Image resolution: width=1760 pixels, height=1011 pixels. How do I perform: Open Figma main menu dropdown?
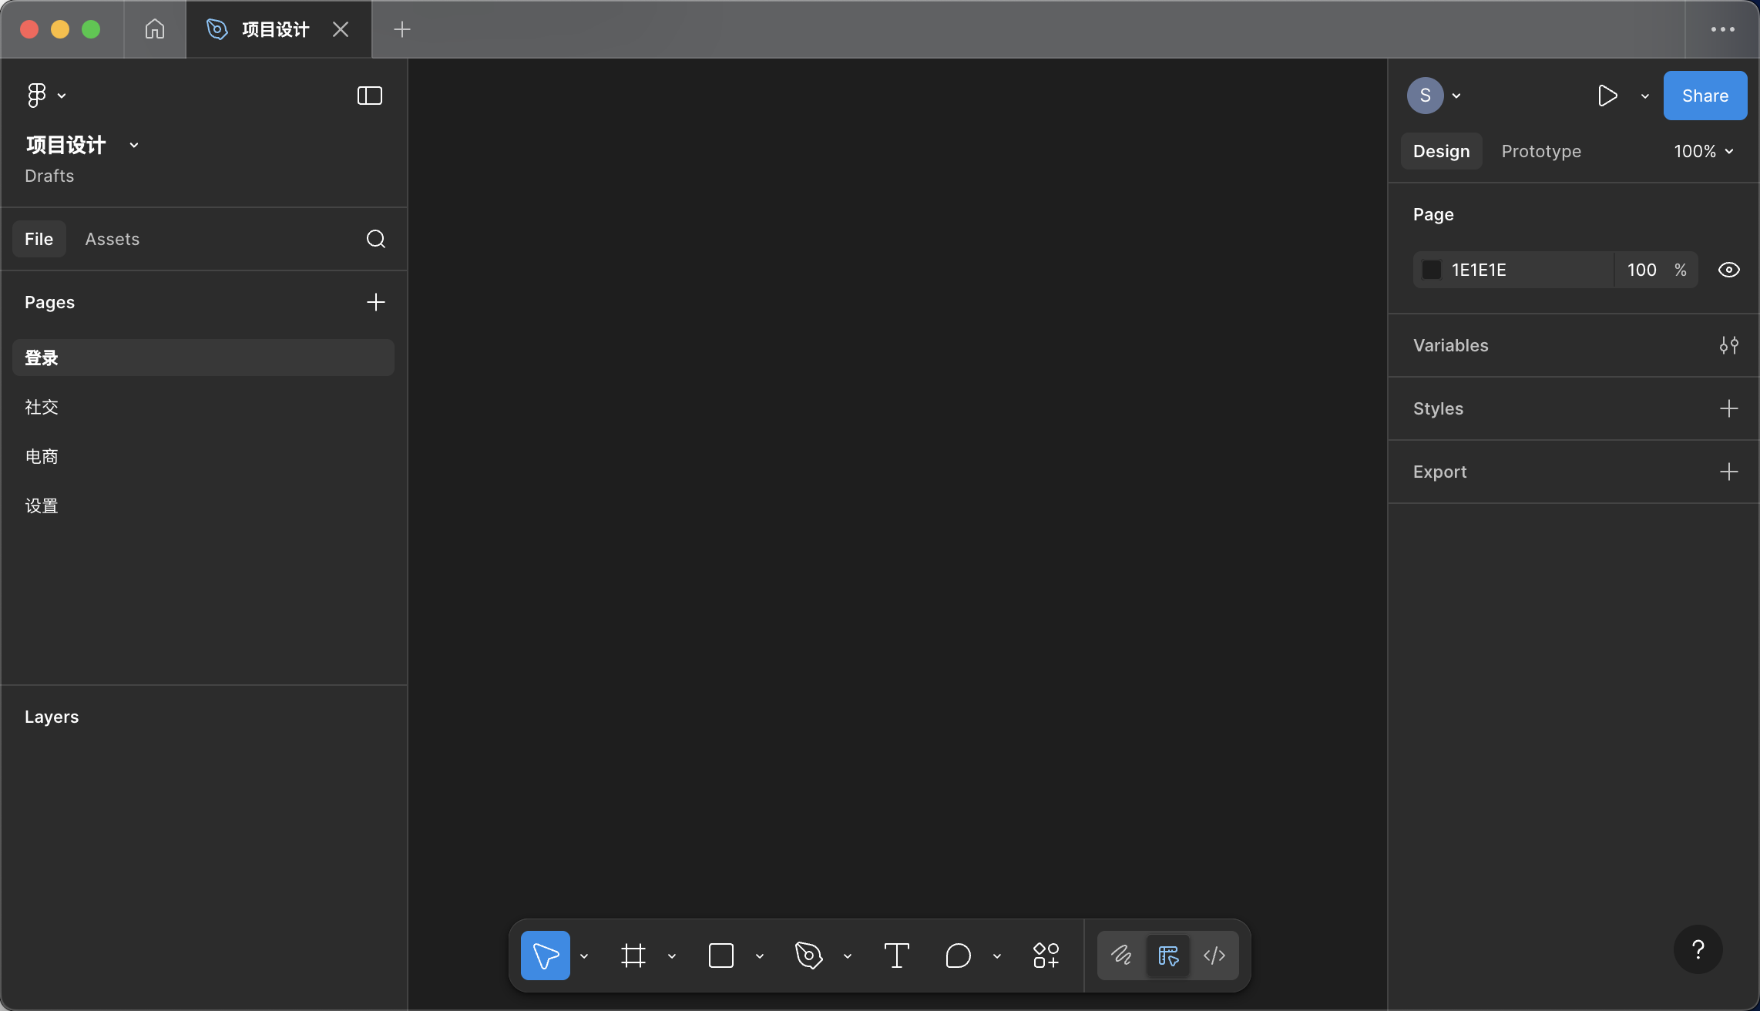[x=45, y=96]
